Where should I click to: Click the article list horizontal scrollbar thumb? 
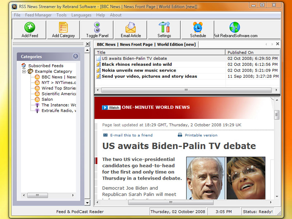click(x=186, y=90)
